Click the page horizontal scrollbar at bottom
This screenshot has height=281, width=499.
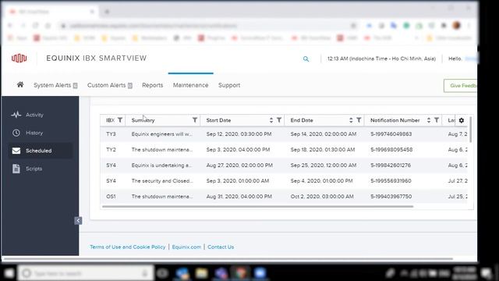(228, 258)
